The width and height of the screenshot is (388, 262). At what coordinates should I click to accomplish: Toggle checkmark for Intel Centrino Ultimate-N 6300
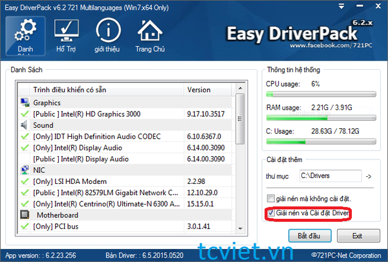tap(25, 204)
